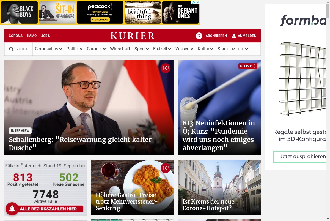Expand the Sport menu
This screenshot has width=330, height=221.
tap(142, 49)
